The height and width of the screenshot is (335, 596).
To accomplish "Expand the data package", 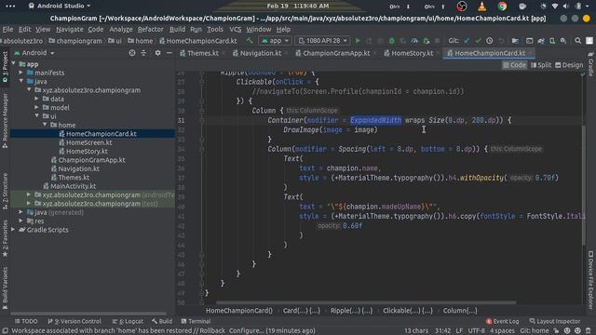I will tap(37, 99).
